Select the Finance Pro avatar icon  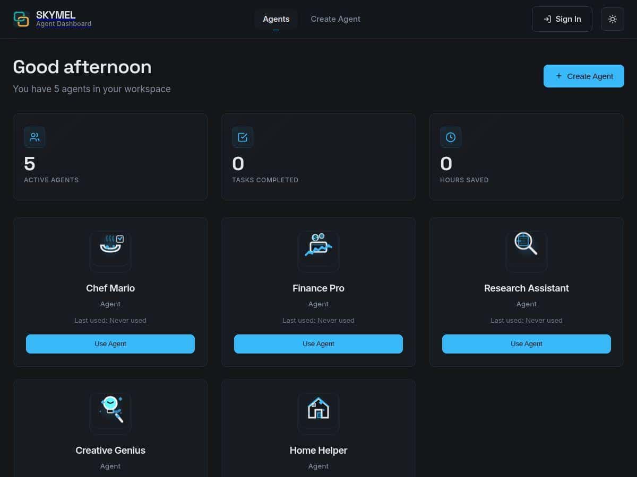[x=318, y=251]
